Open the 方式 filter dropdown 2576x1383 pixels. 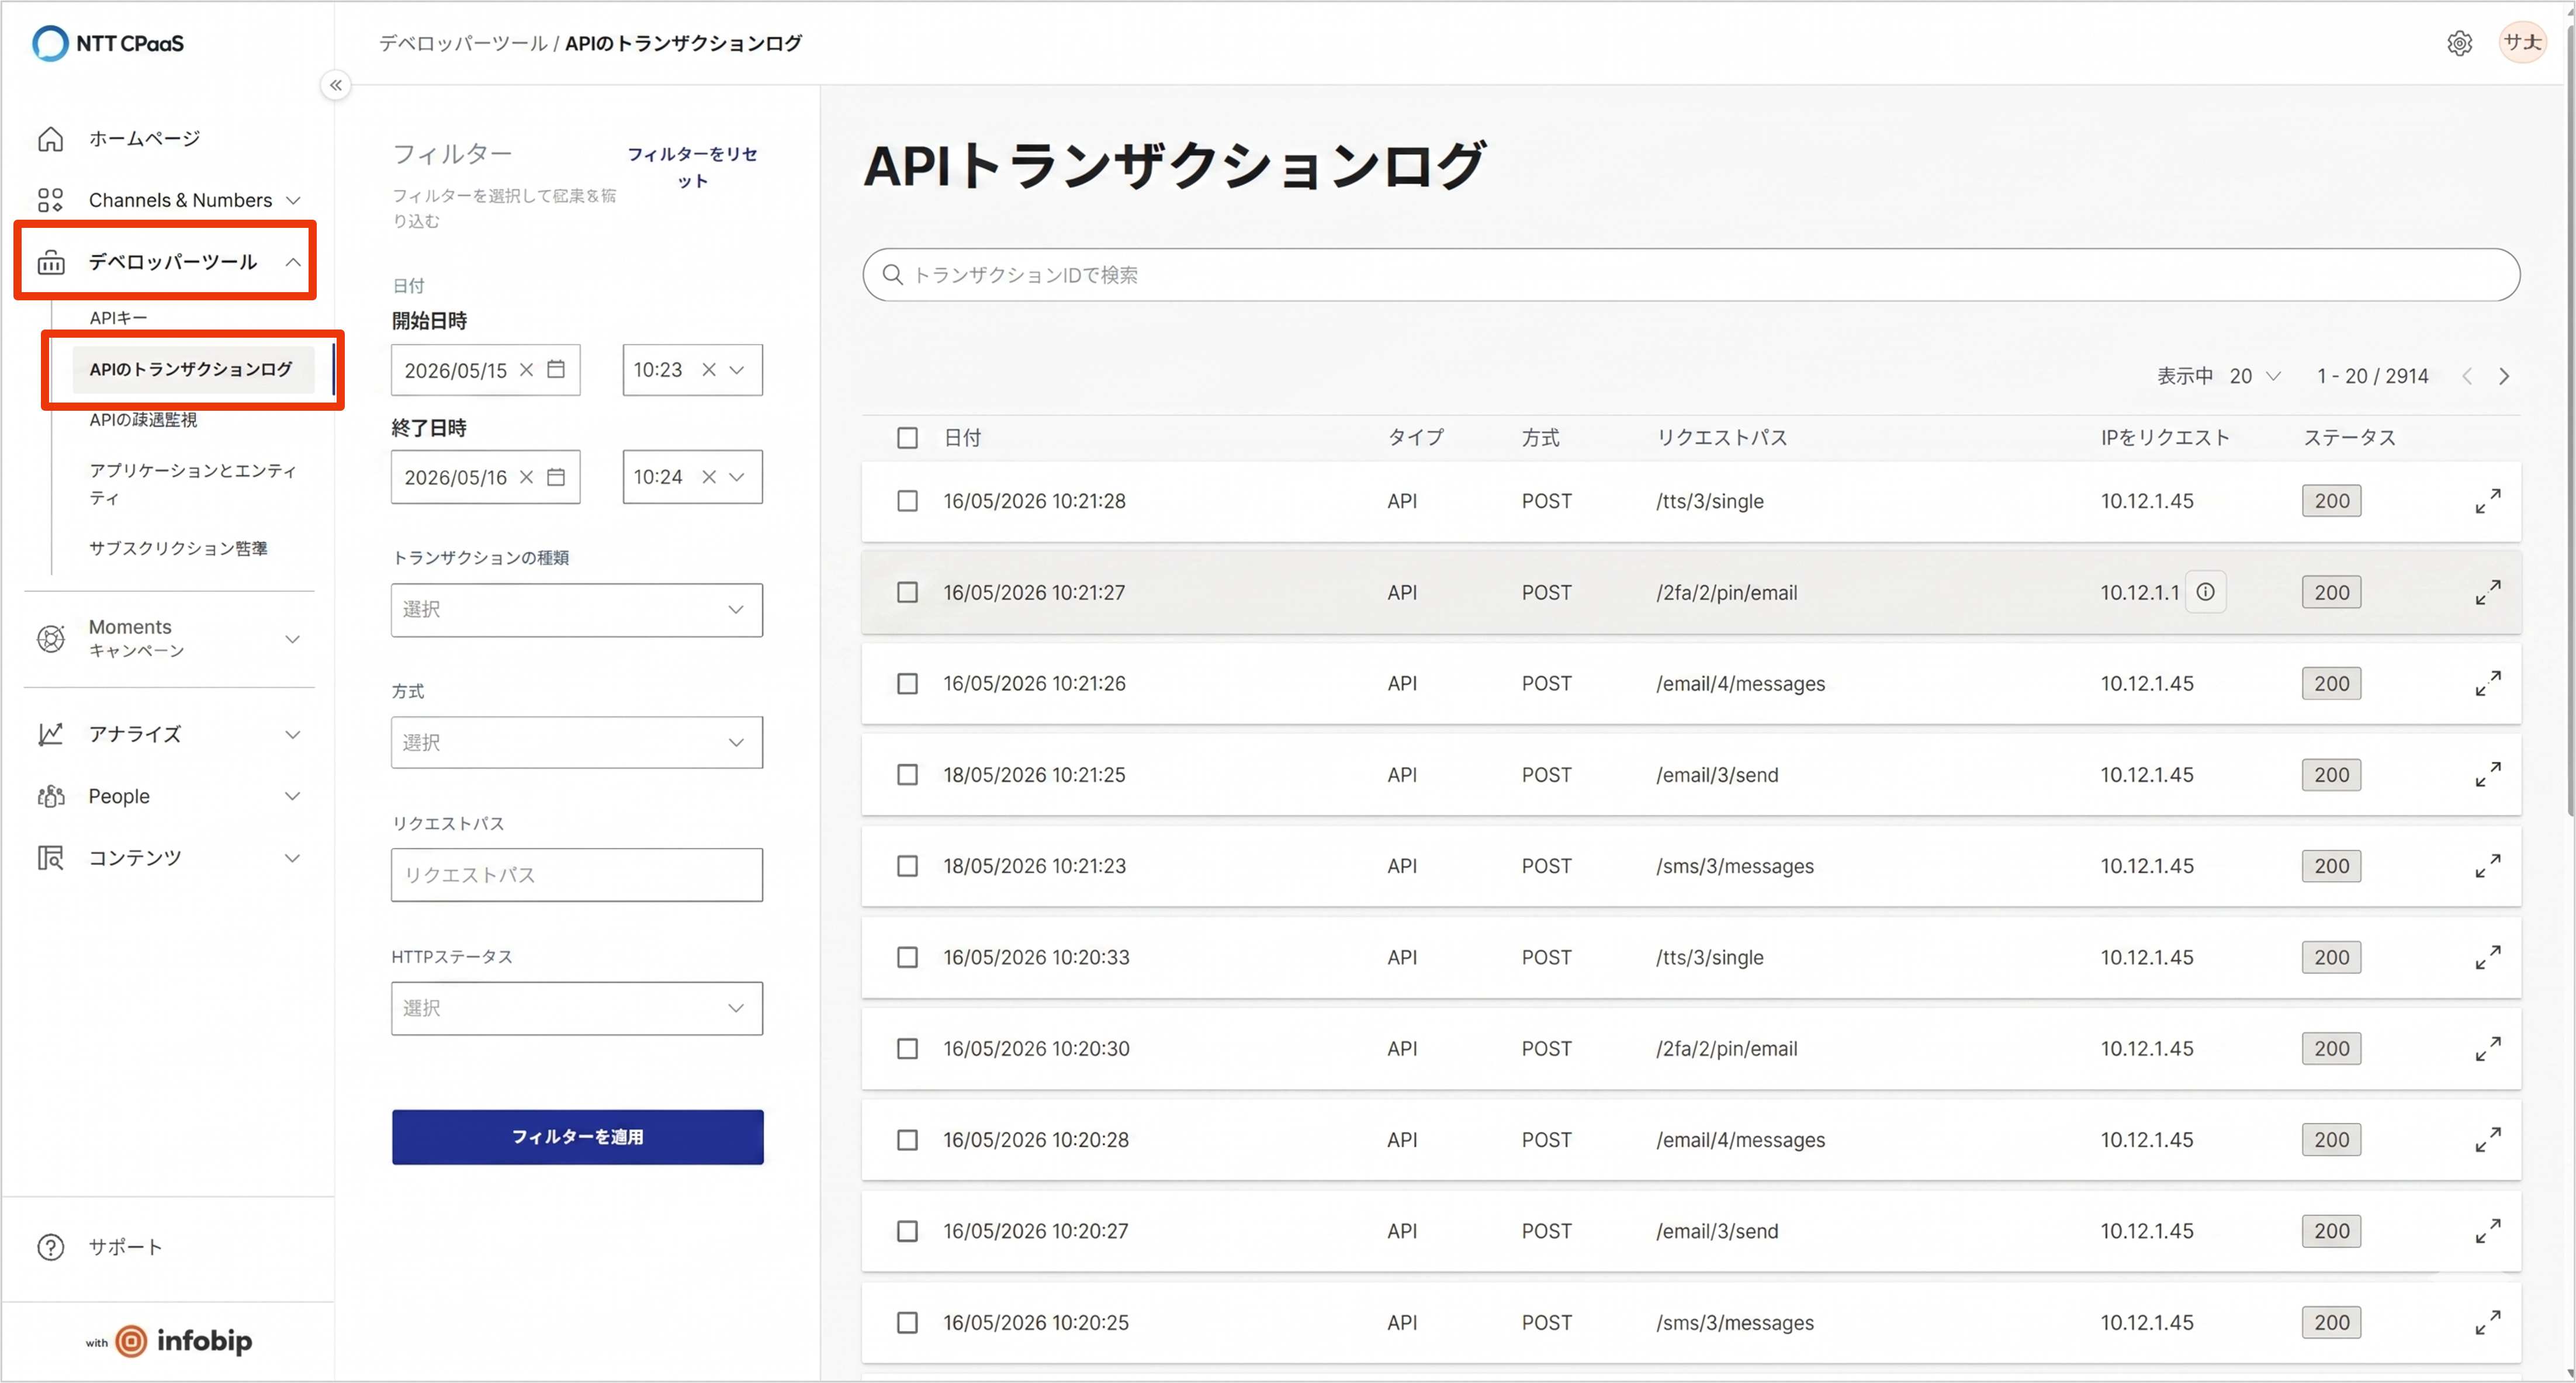click(577, 742)
